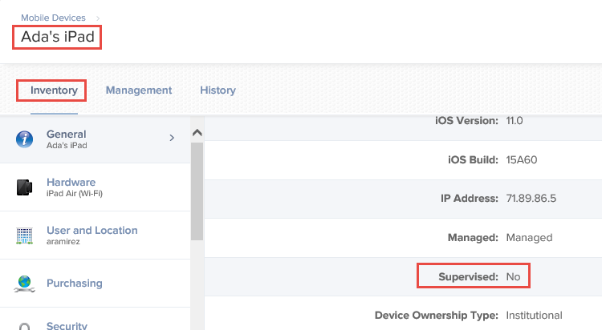602x330 pixels.
Task: Click the Purchasing globe icon
Action: point(25,284)
